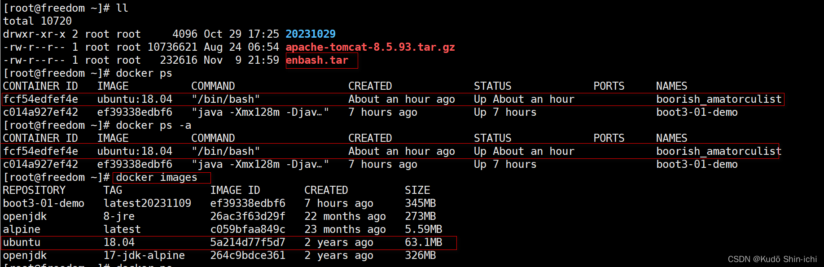This screenshot has height=267, width=824.
Task: Click the TAG column header
Action: tap(113, 190)
